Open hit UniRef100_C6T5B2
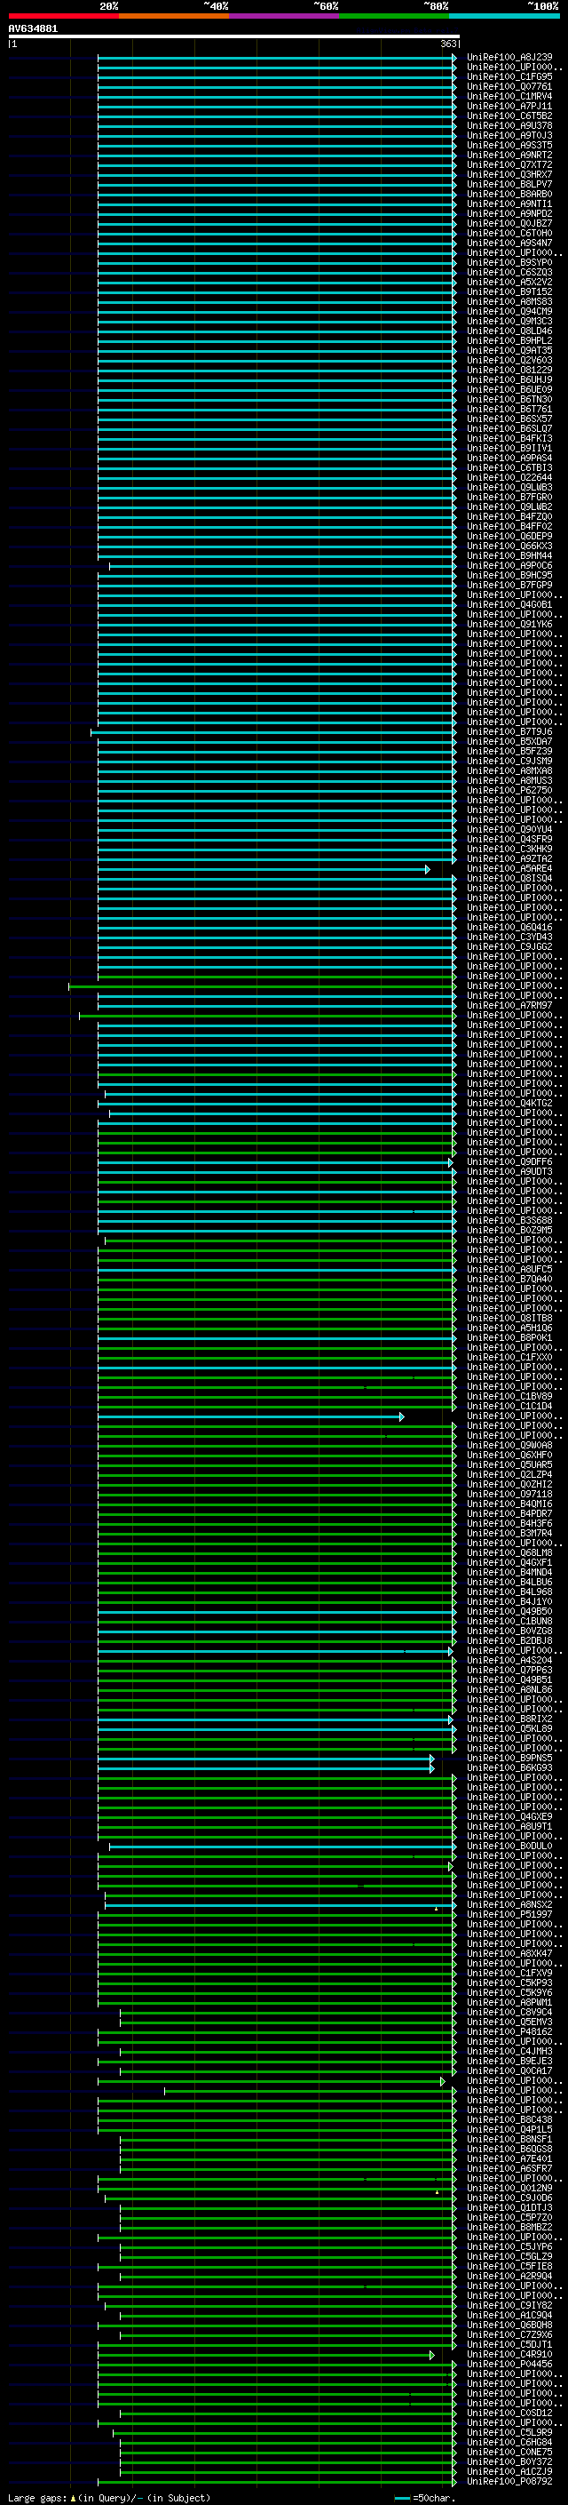This screenshot has height=2505, width=568. click(x=509, y=116)
